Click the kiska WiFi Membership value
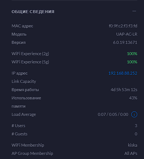Screen dimensions: 144x159 [132, 145]
